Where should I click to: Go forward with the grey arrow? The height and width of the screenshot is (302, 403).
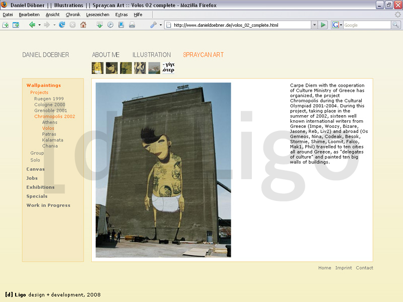47,25
